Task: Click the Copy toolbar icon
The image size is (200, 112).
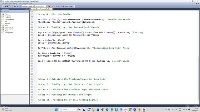Action: coord(12,6)
